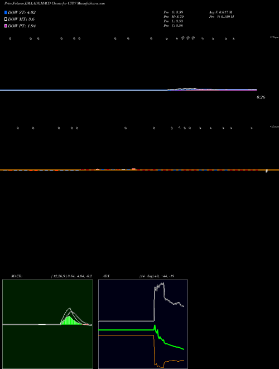279x369 pixels.
Task: Click the 'Pre H: 3.70' high value
Action: point(174,17)
